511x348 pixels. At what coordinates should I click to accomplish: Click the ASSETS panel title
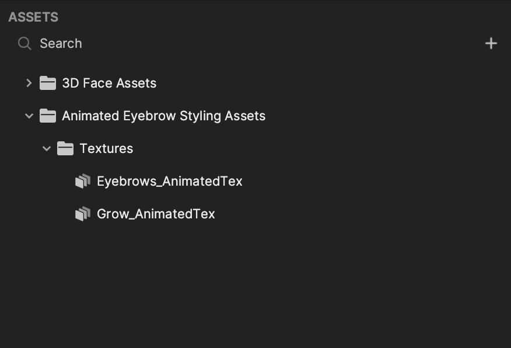[x=33, y=17]
